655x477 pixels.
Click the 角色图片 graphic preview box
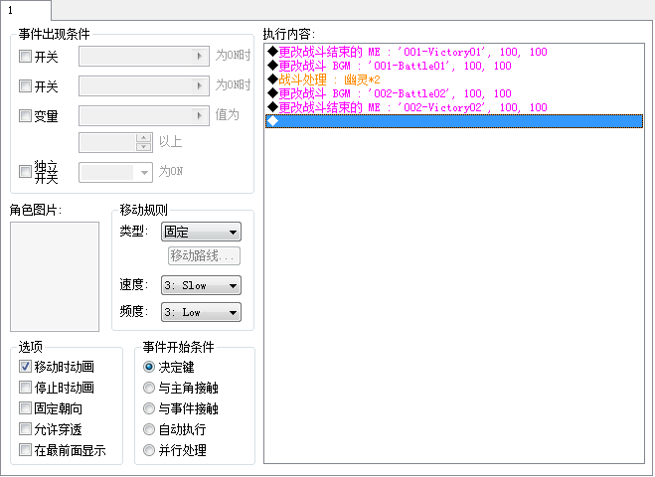pos(55,276)
